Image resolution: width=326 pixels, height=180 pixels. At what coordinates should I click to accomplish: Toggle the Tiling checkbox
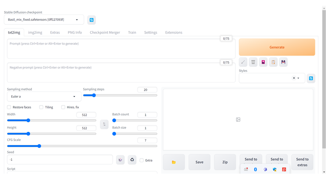[41, 107]
